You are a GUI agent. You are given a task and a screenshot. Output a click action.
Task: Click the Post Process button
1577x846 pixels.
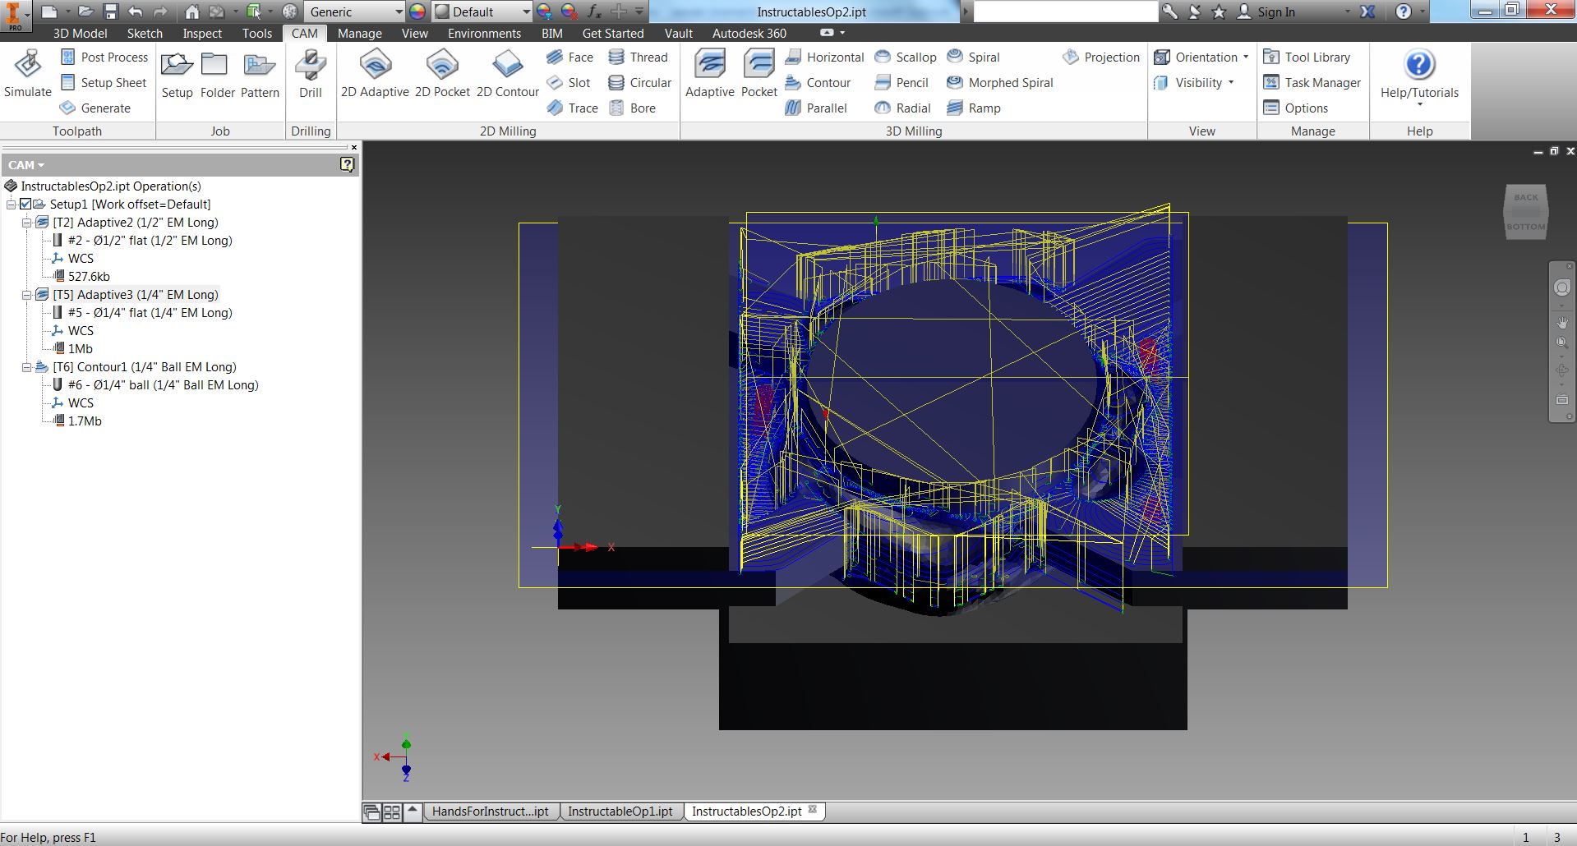pyautogui.click(x=104, y=57)
